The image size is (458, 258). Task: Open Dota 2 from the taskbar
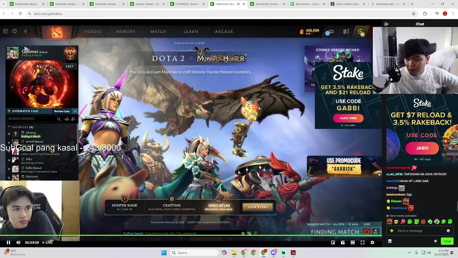(293, 253)
